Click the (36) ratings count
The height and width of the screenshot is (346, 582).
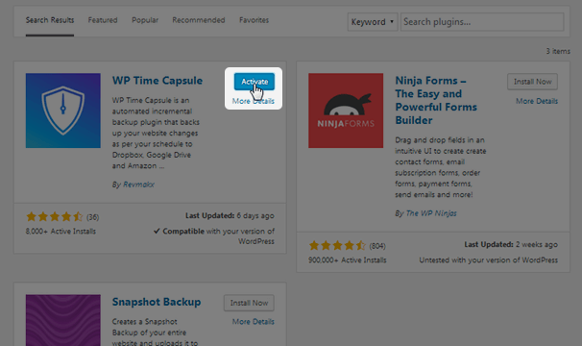tap(93, 217)
